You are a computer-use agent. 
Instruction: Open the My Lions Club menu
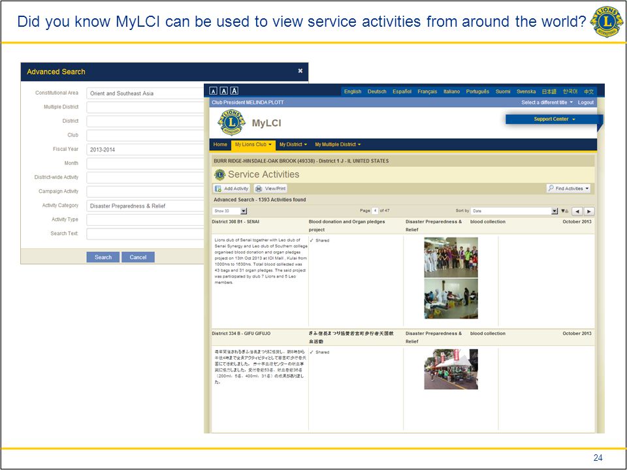(253, 144)
